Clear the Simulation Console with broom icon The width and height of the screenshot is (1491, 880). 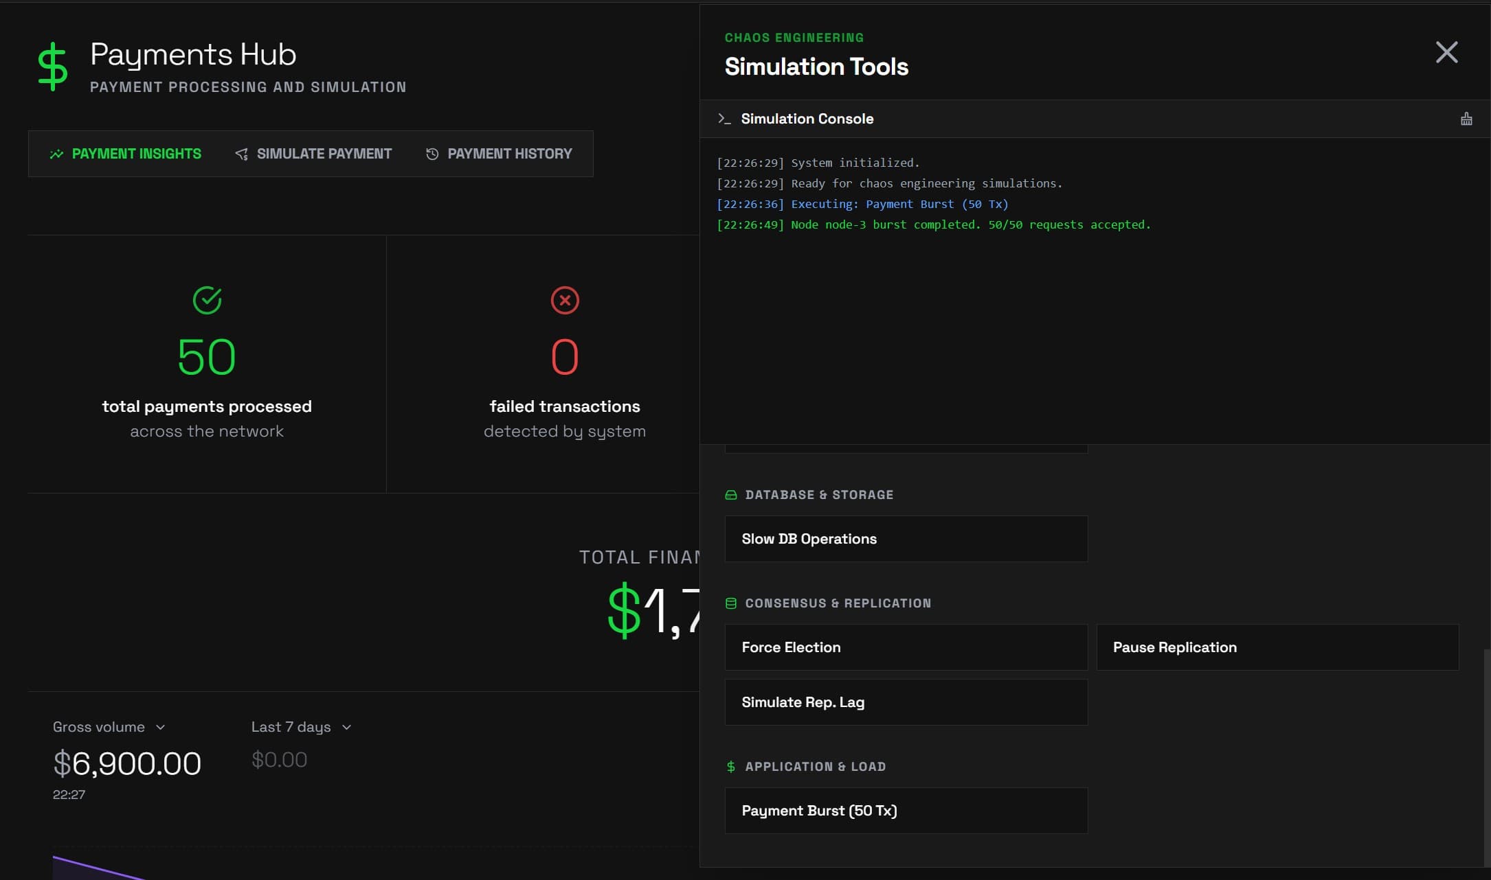pos(1466,119)
